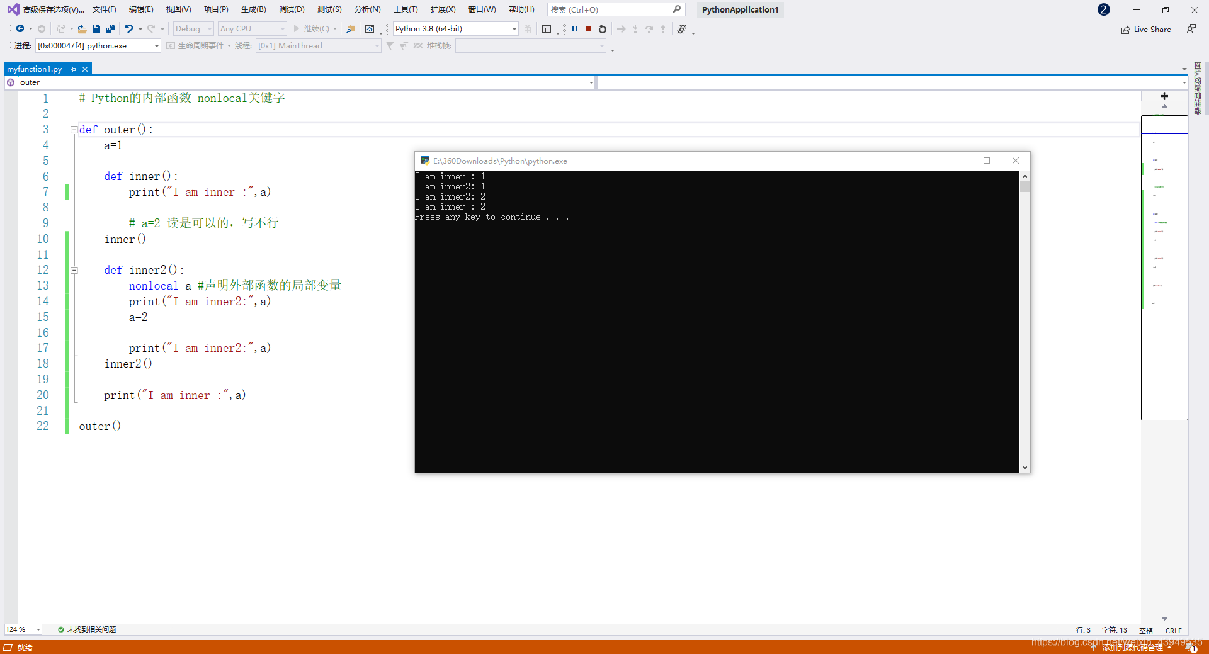Open the Any CPU platform dropdown
This screenshot has width=1209, height=654.
click(x=252, y=29)
